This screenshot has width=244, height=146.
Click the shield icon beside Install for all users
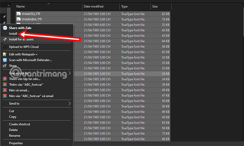(5, 39)
